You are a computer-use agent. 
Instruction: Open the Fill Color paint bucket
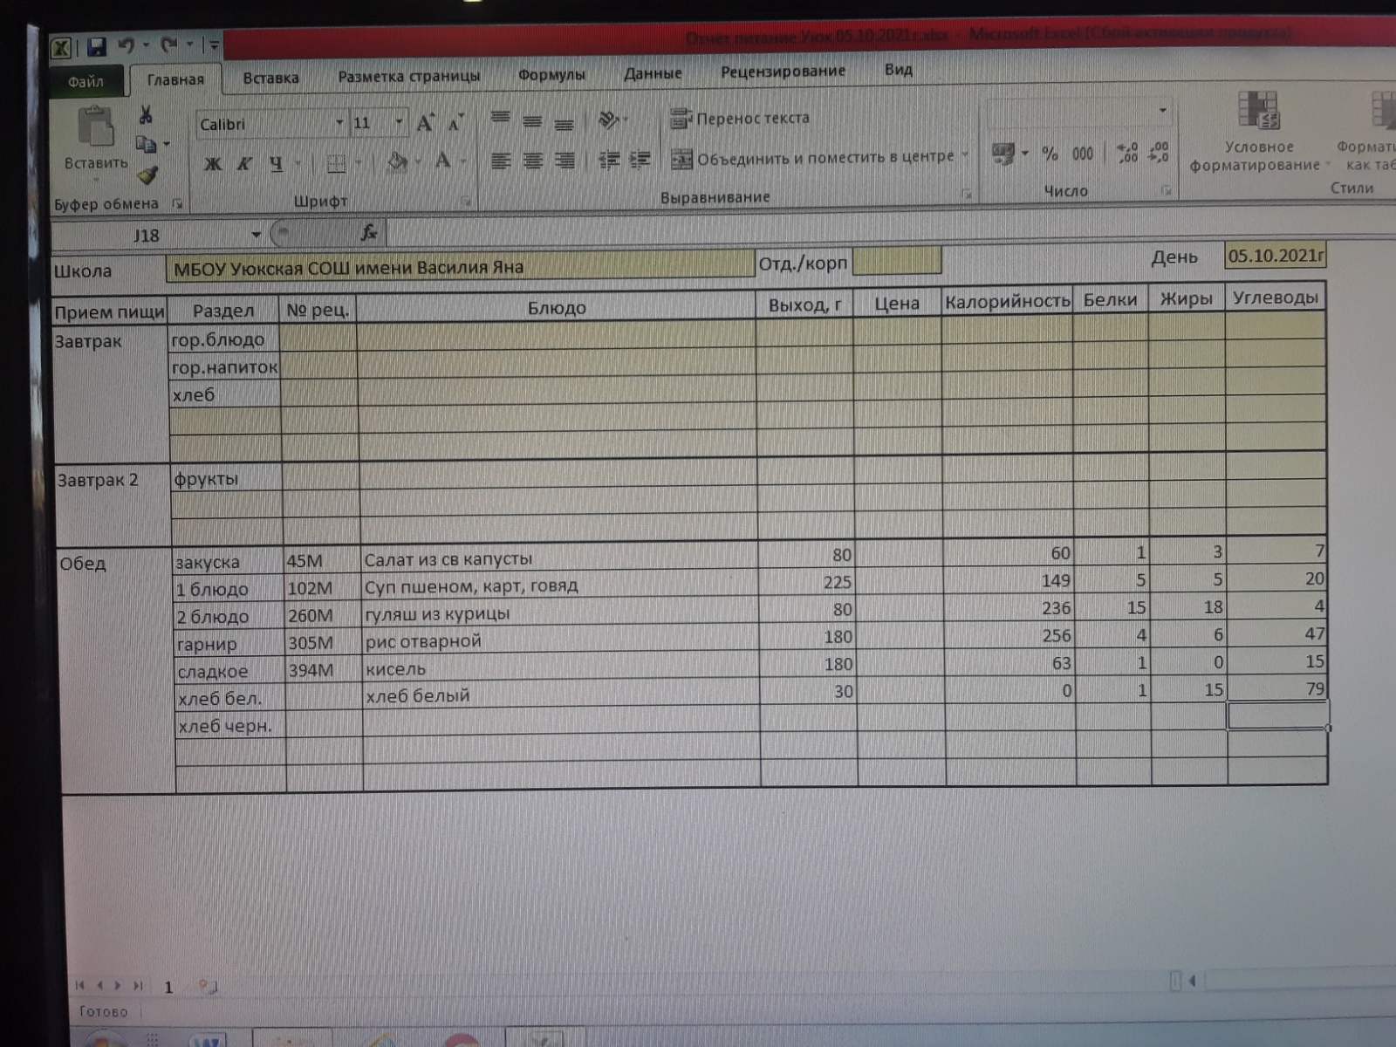tap(397, 162)
